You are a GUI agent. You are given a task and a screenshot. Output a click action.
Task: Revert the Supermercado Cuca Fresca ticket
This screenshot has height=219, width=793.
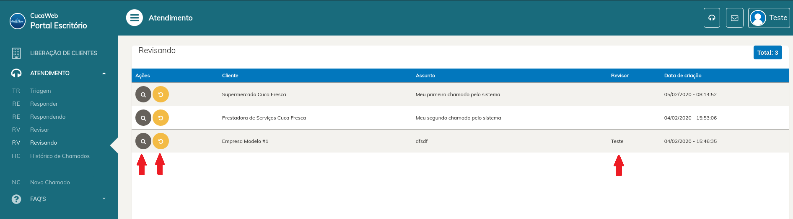click(x=161, y=94)
